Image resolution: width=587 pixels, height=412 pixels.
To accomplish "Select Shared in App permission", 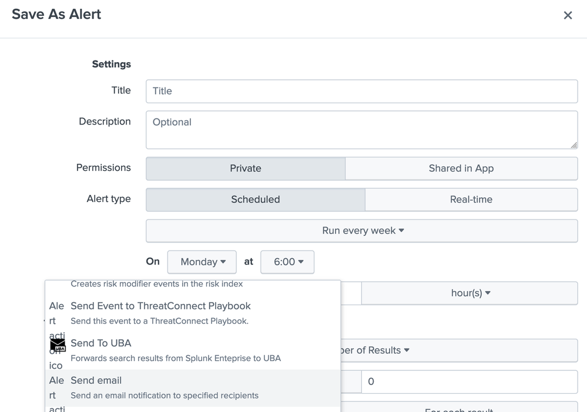I will [x=461, y=168].
